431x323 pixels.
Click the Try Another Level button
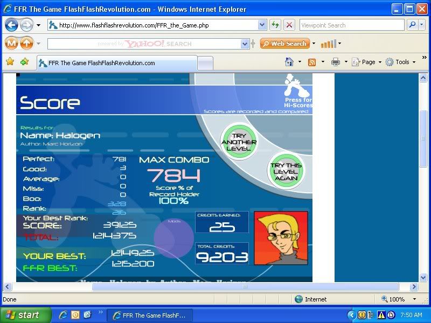pyautogui.click(x=239, y=142)
